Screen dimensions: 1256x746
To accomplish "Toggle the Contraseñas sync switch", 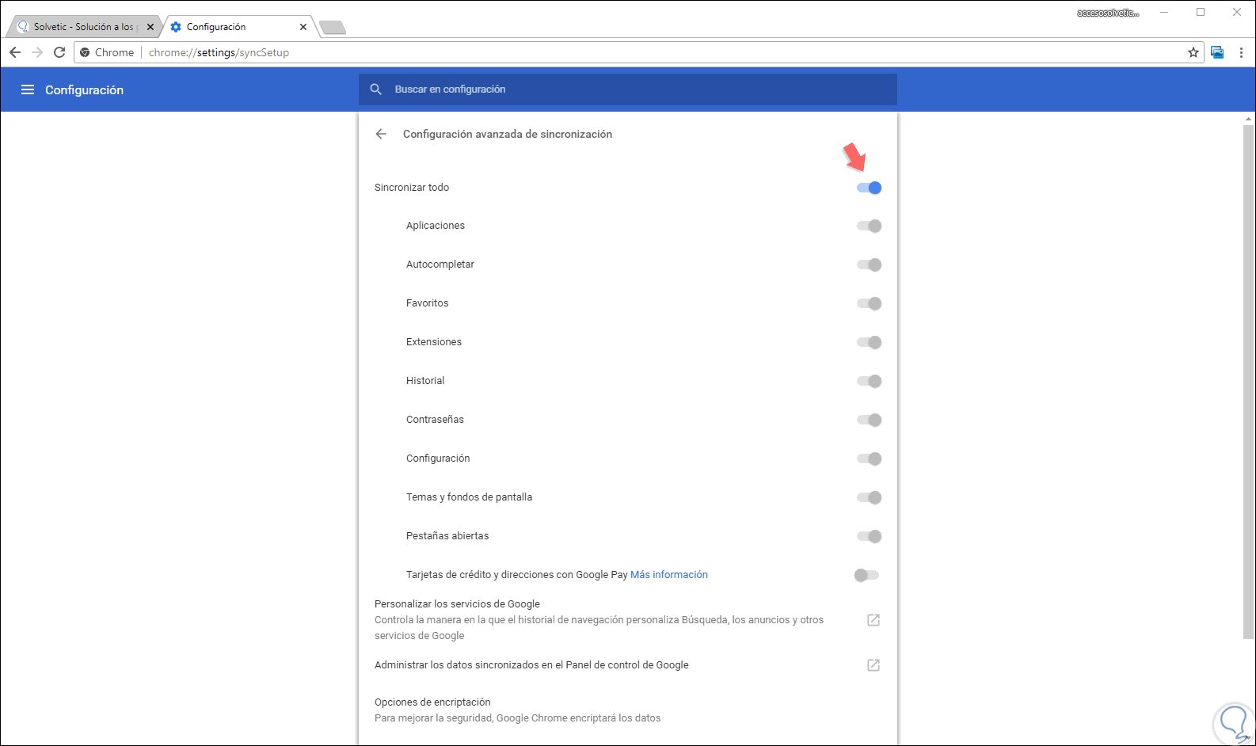I will [x=869, y=420].
